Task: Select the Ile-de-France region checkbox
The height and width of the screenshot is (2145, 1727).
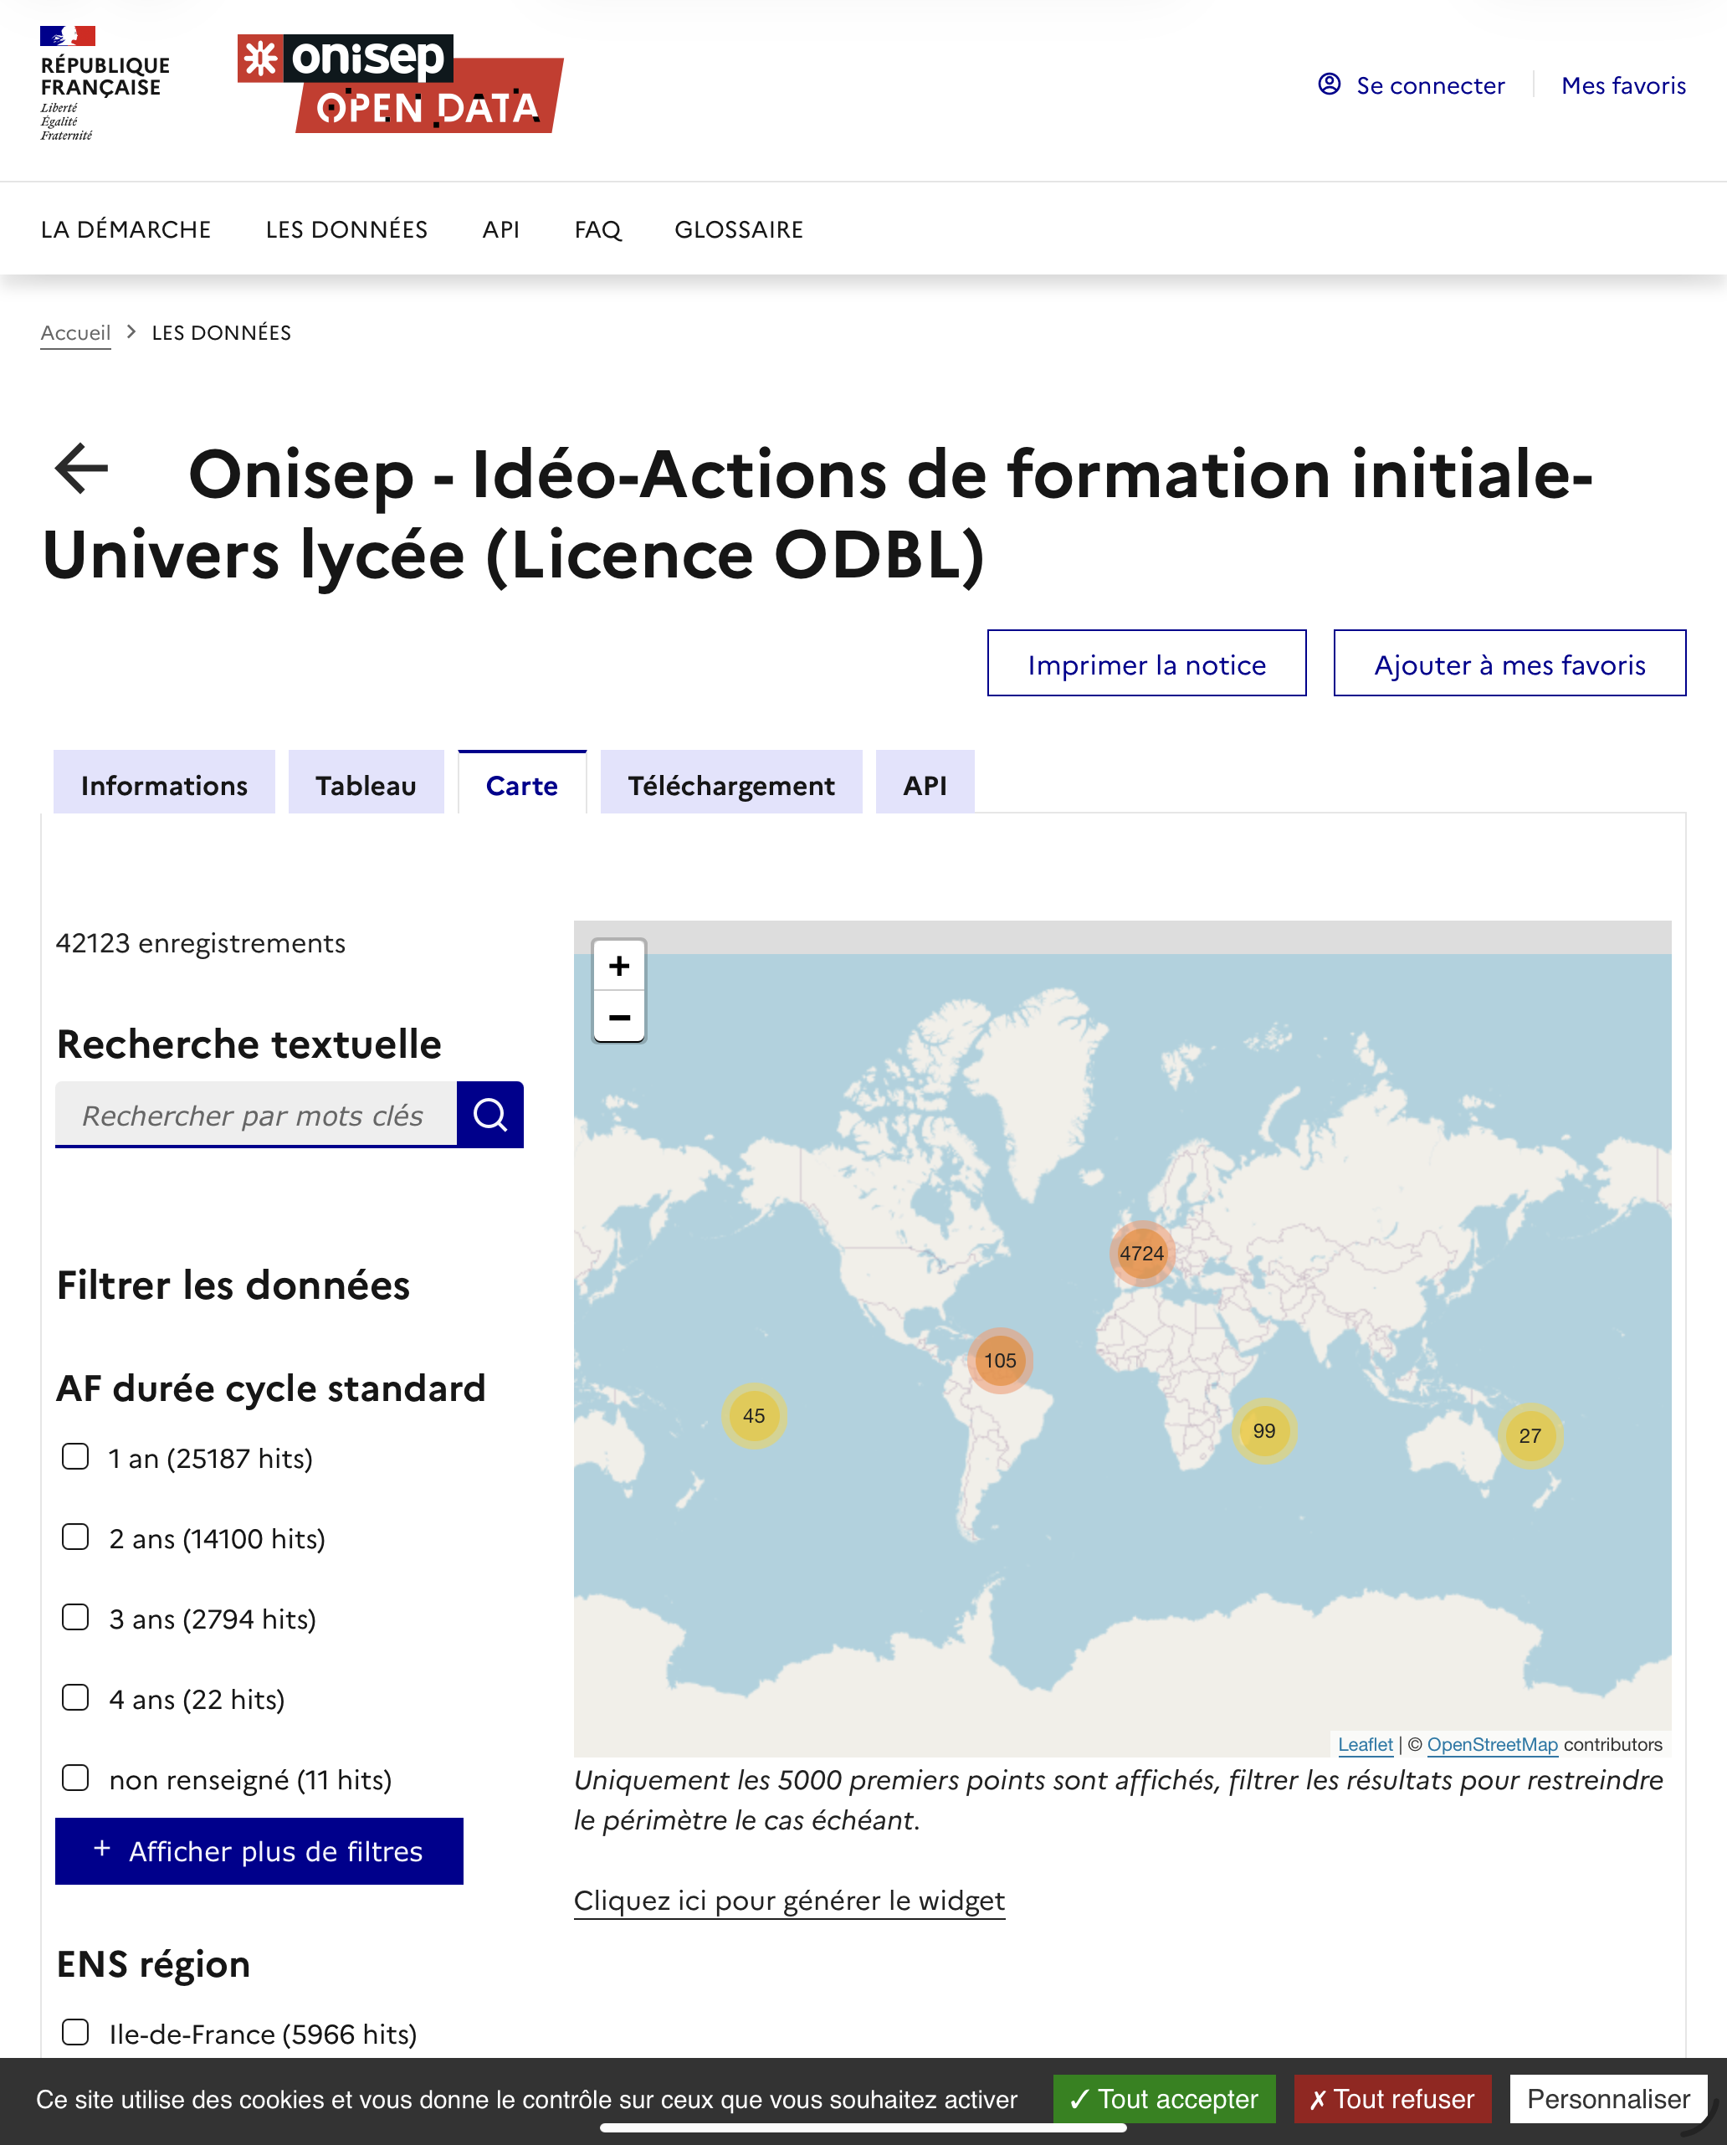Action: (x=75, y=2031)
